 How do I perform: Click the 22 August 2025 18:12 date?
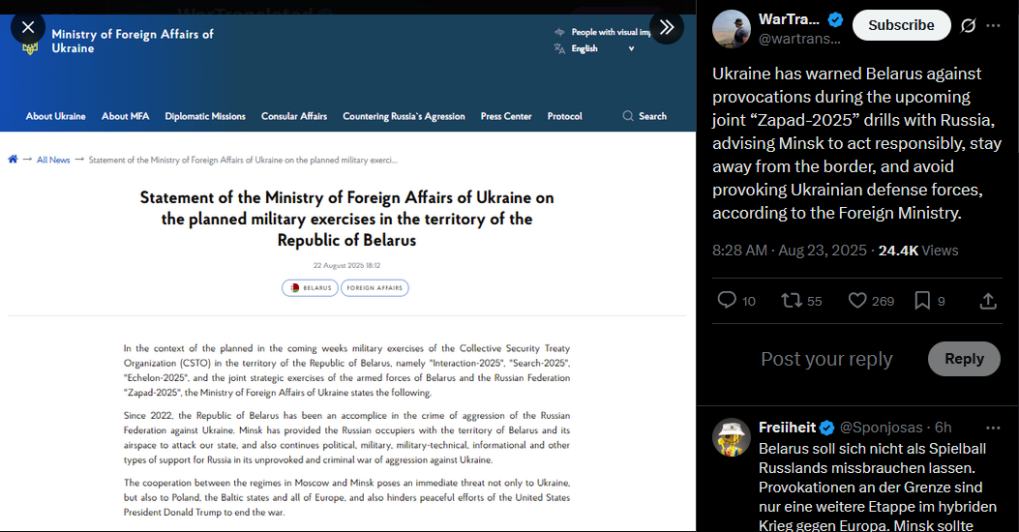pos(347,266)
